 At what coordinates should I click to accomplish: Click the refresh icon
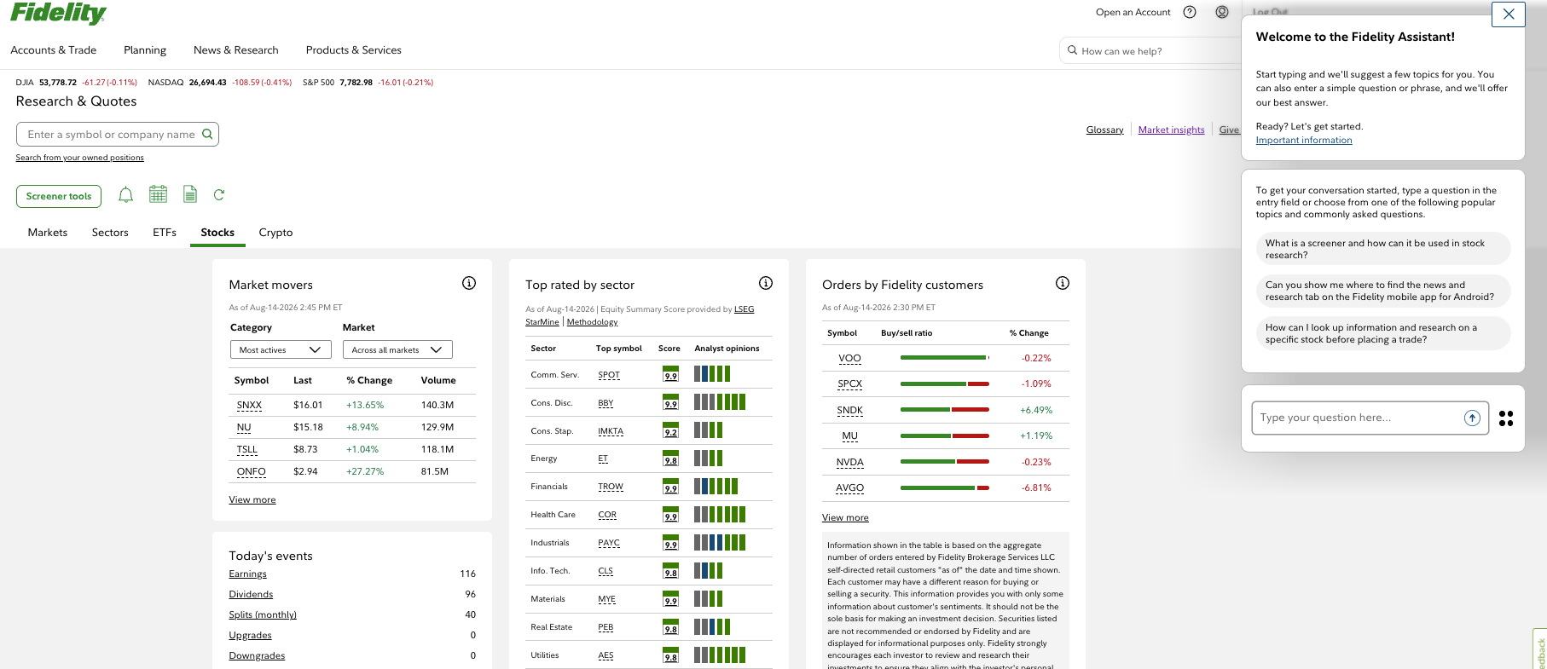tap(219, 194)
